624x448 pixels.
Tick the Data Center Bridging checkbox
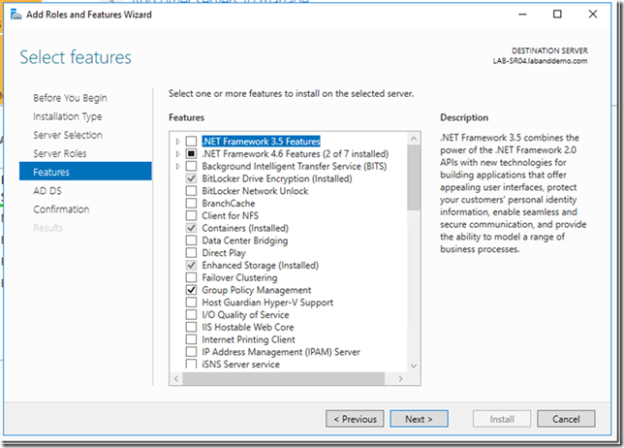[x=192, y=240]
